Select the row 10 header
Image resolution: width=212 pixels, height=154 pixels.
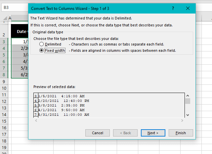click(4, 88)
